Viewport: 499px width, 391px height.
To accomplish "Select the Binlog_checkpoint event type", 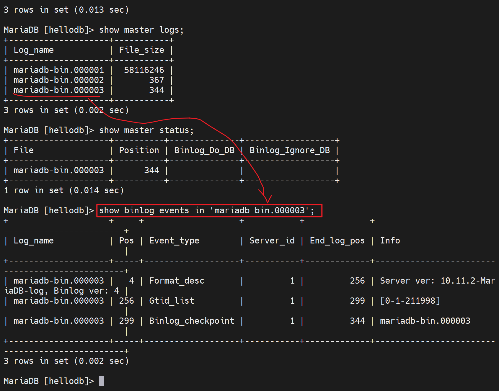I will tap(191, 321).
